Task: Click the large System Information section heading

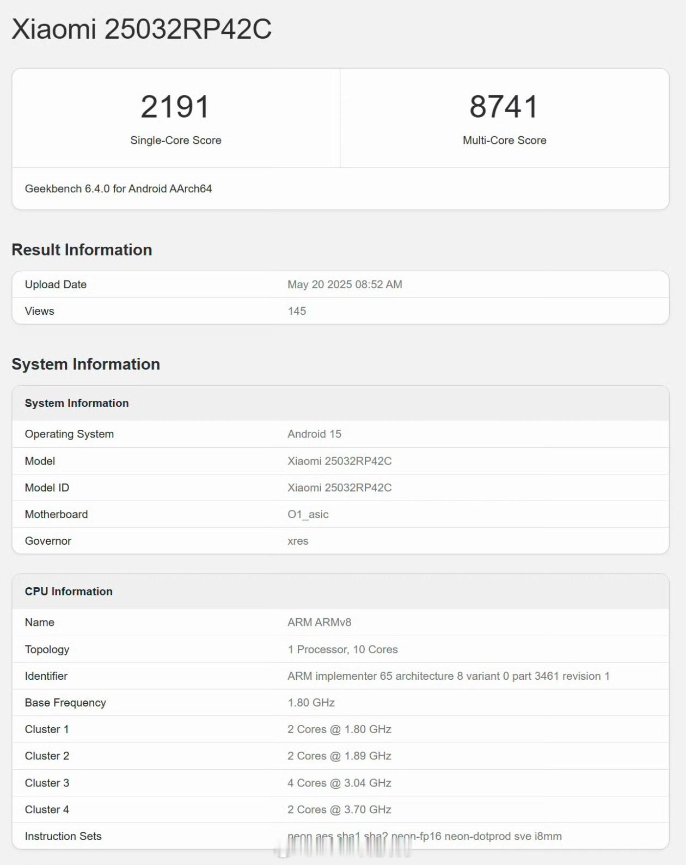Action: point(85,364)
